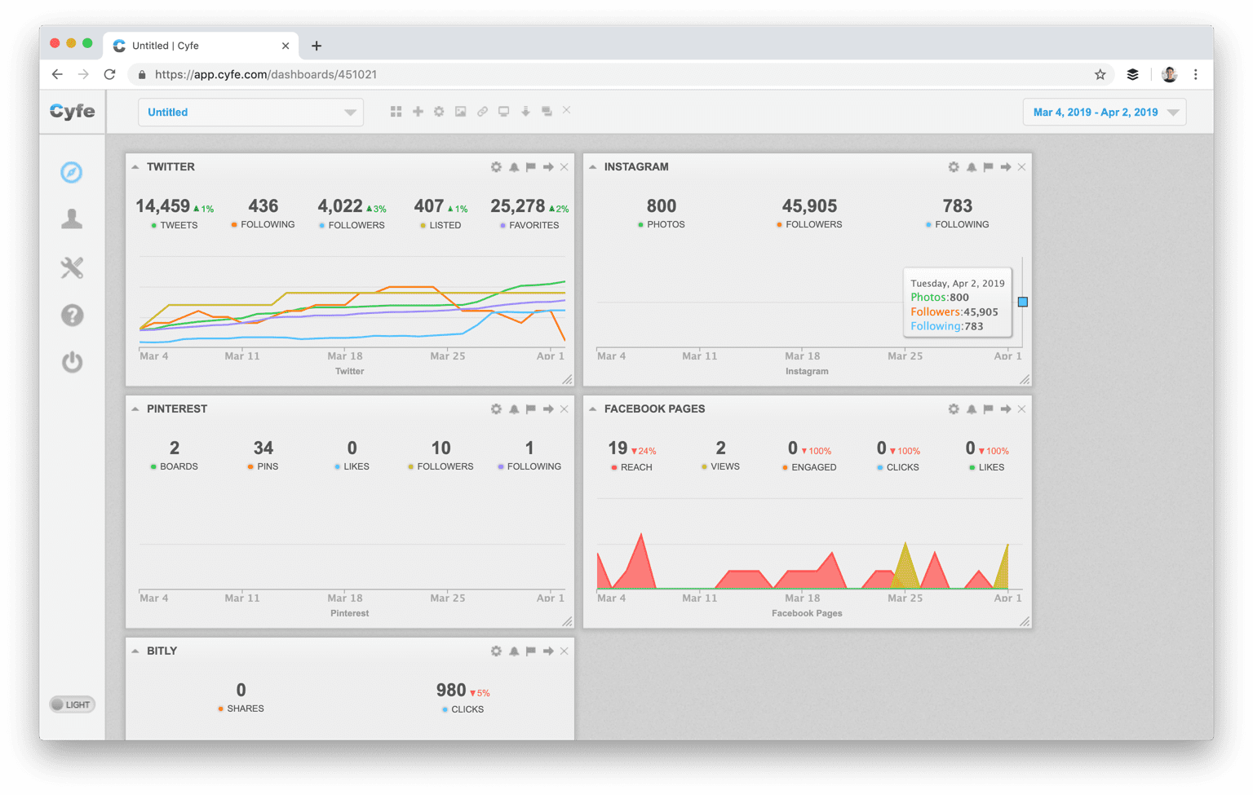This screenshot has height=795, width=1253.
Task: Open the compass explore icon in sidebar
Action: [x=72, y=172]
